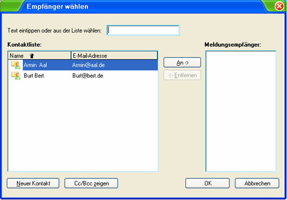Sort contacts by the Name column header

39,55
